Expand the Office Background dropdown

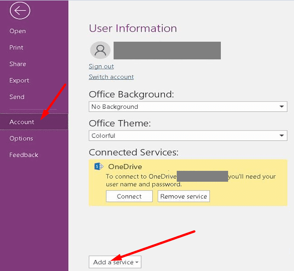pos(188,106)
